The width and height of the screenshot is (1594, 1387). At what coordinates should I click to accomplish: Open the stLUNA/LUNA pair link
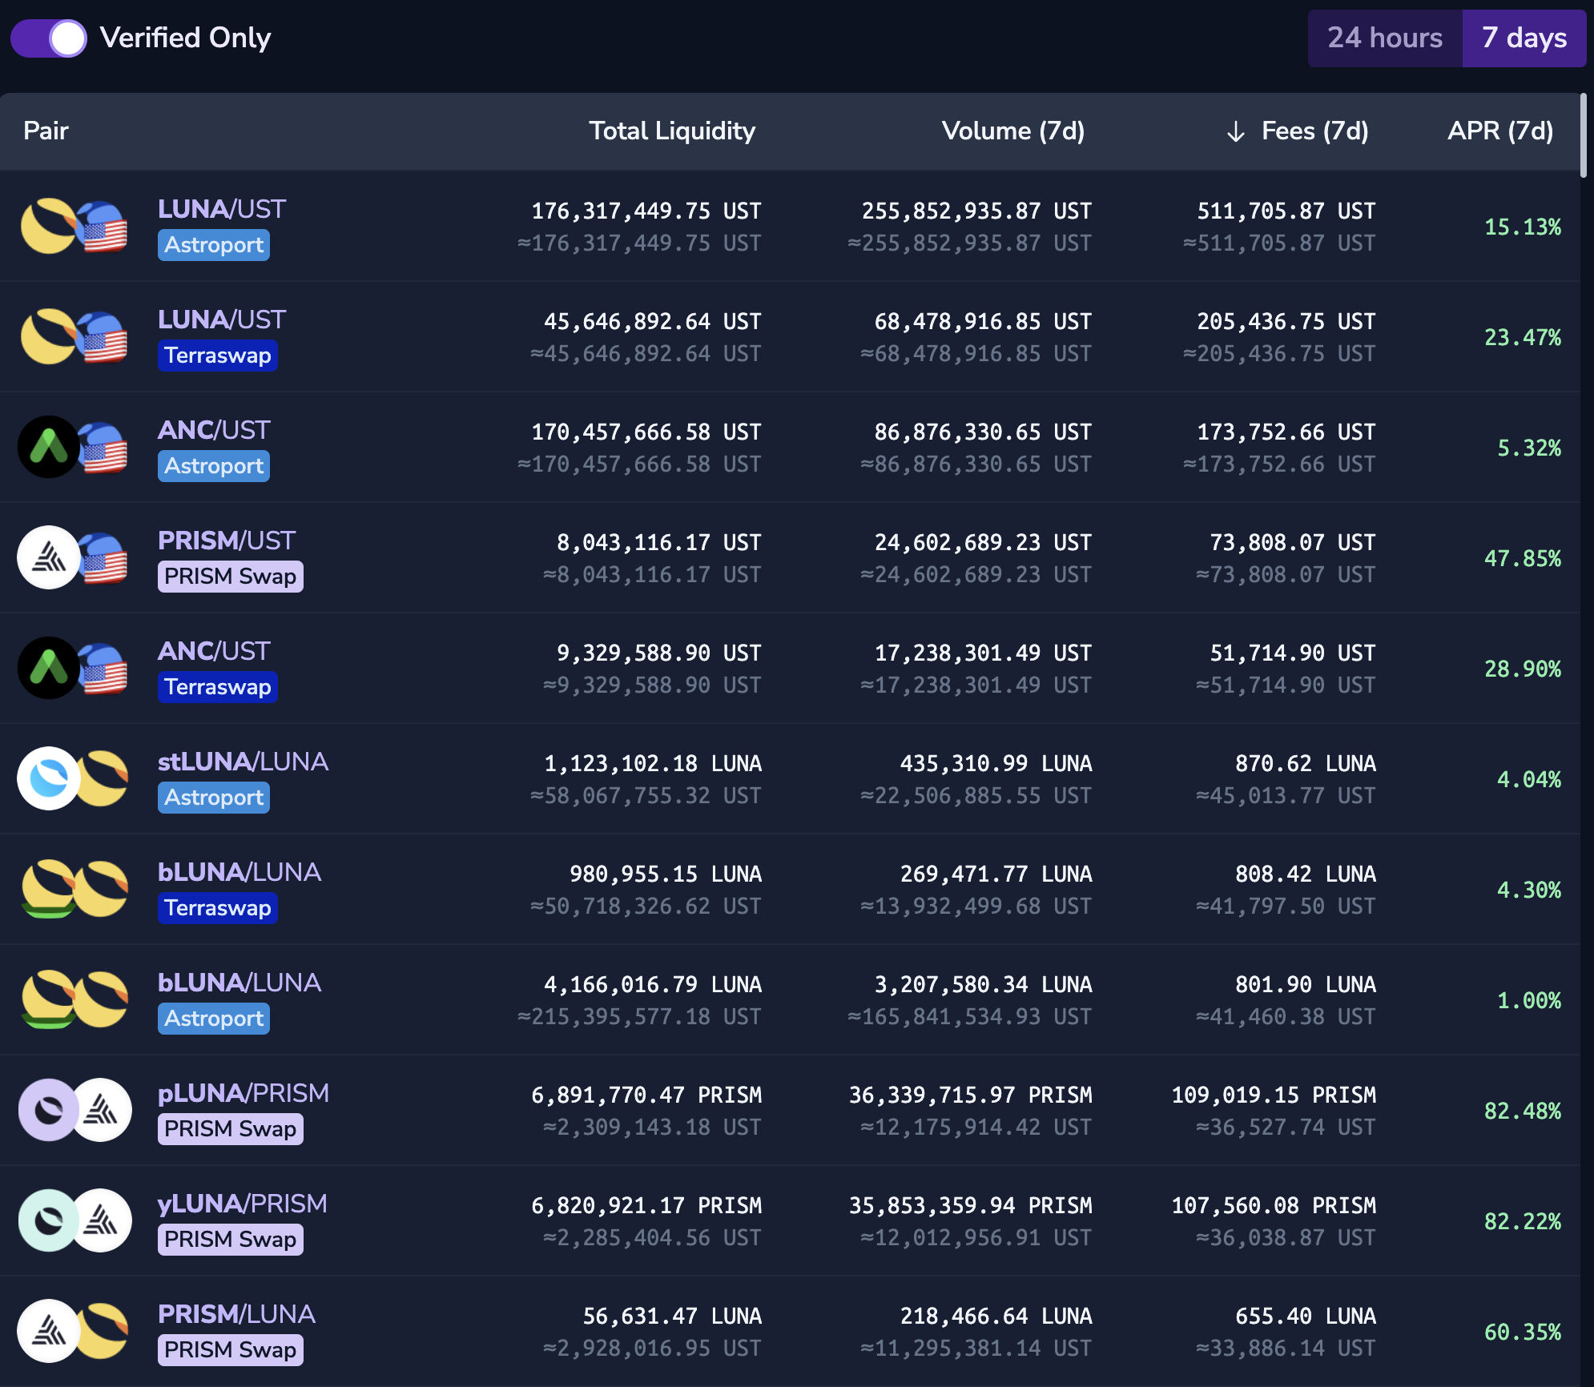(x=243, y=762)
